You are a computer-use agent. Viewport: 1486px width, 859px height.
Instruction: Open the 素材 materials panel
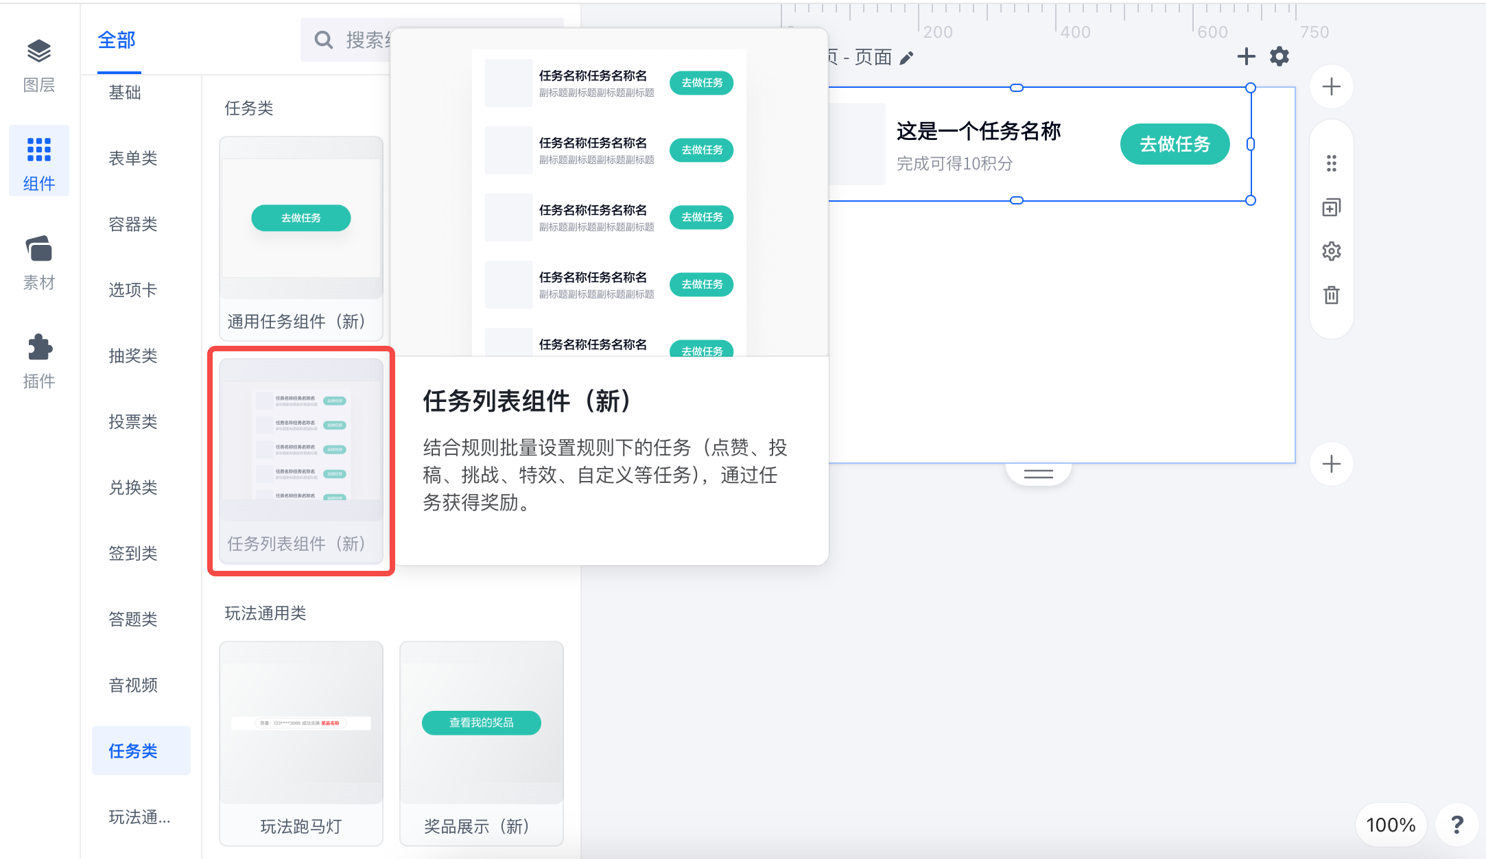pos(39,263)
